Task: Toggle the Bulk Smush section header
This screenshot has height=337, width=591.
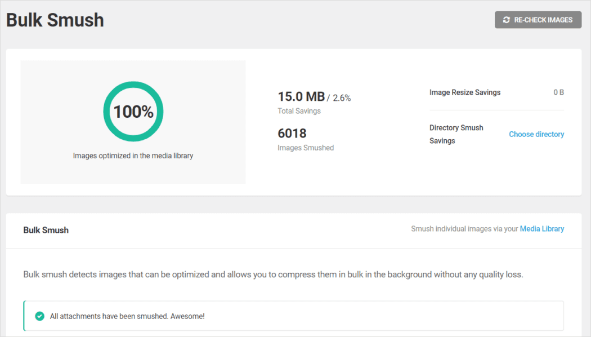Action: coord(45,230)
